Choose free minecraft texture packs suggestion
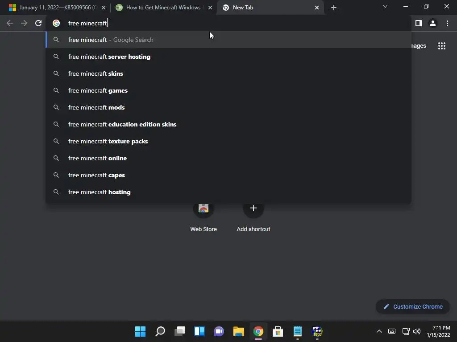The image size is (457, 342). [228, 141]
